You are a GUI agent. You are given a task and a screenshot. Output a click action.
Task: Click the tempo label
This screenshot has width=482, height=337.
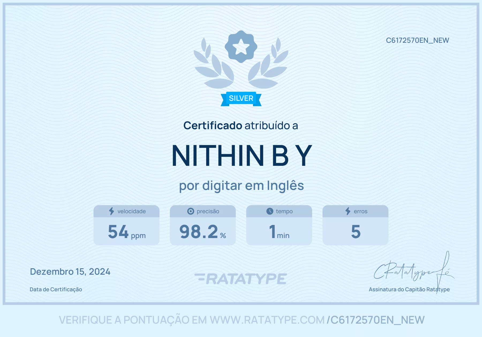point(284,211)
